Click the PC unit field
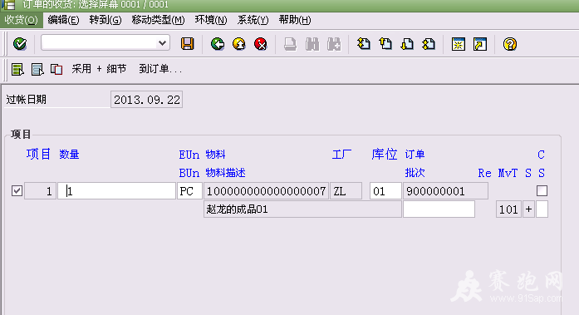579x315 pixels. [x=189, y=191]
